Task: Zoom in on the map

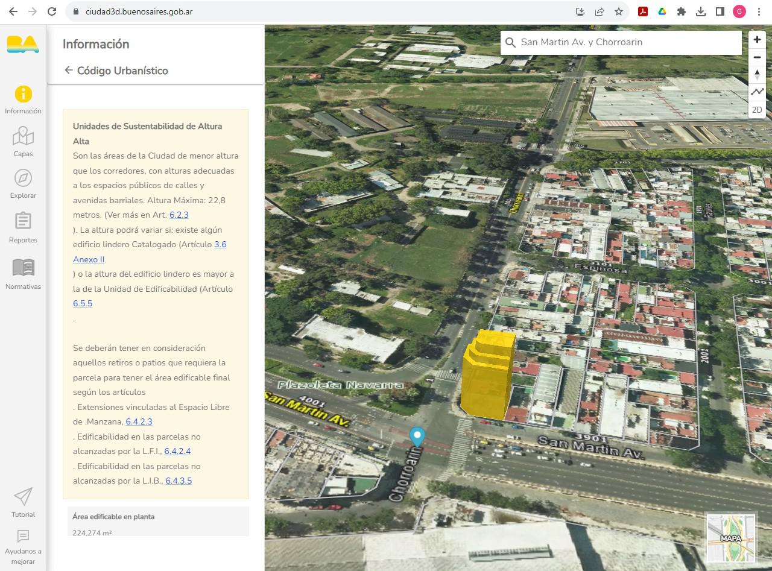Action: tap(757, 40)
